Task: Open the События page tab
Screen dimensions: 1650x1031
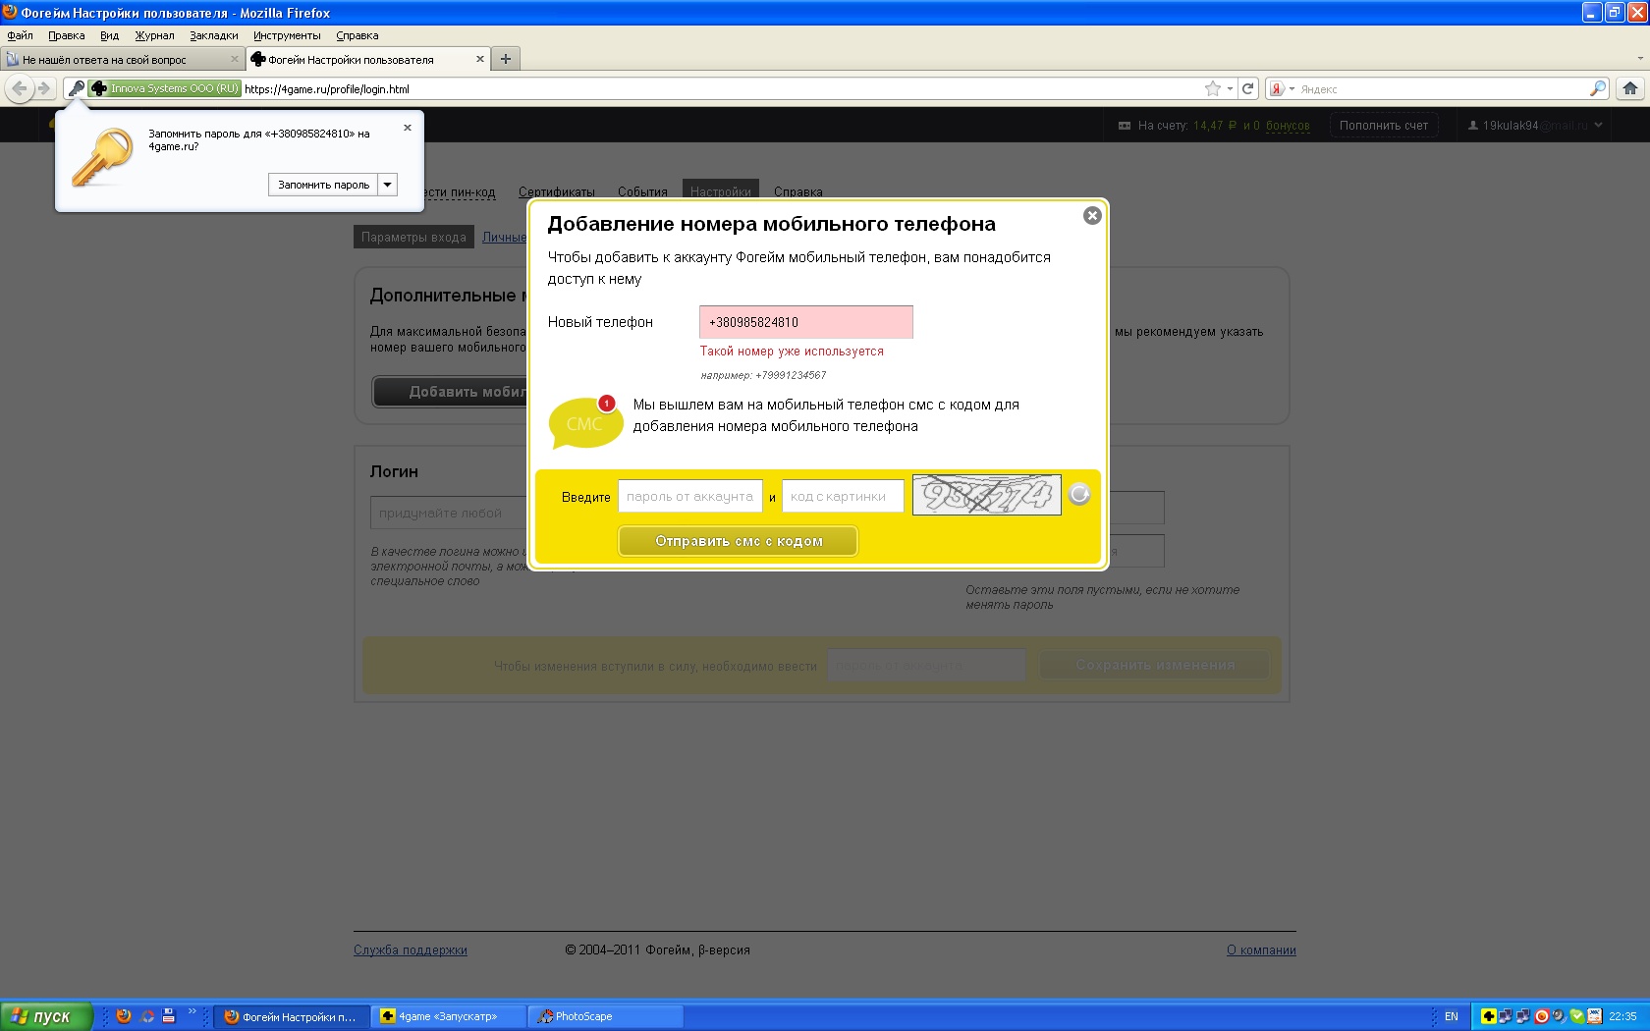Action: tap(642, 192)
